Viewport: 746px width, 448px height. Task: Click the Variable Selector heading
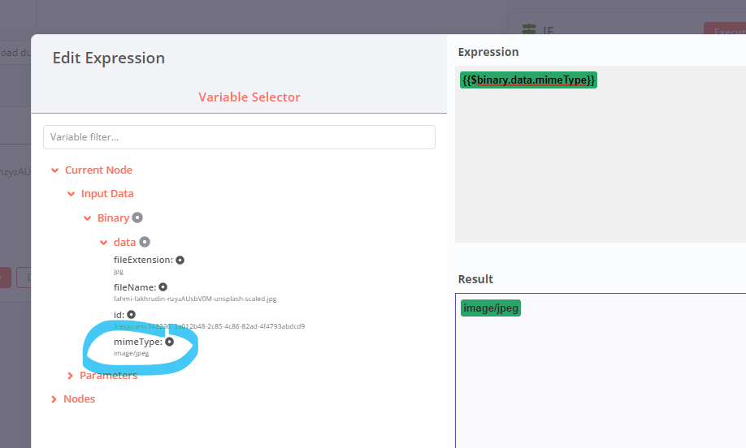[x=249, y=97]
